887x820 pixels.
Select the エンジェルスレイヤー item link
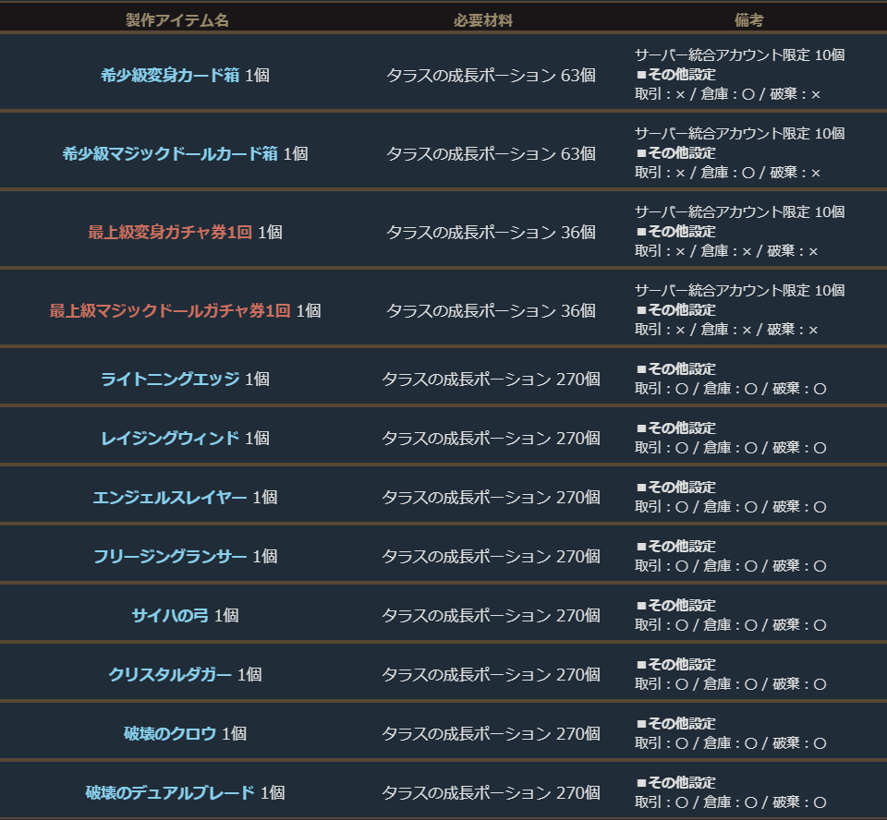pyautogui.click(x=170, y=497)
